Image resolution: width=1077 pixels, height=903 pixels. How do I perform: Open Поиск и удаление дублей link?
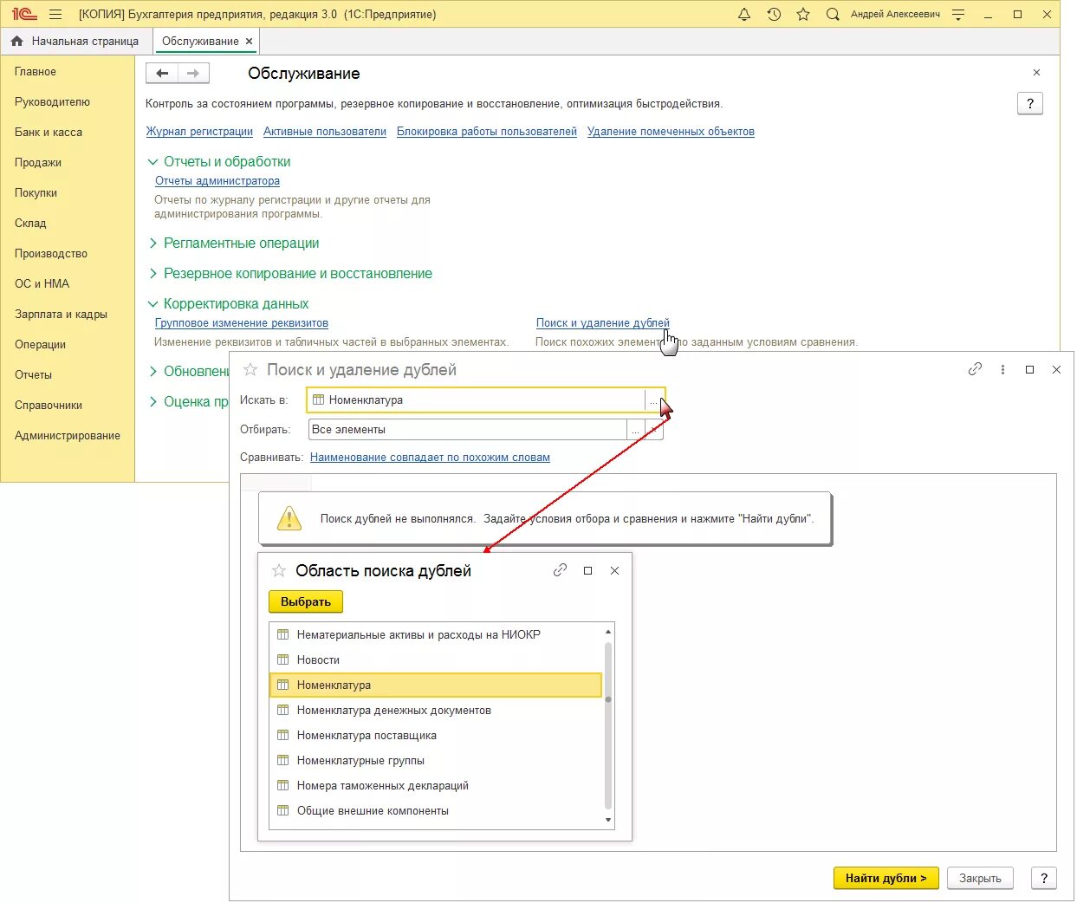[x=603, y=323]
